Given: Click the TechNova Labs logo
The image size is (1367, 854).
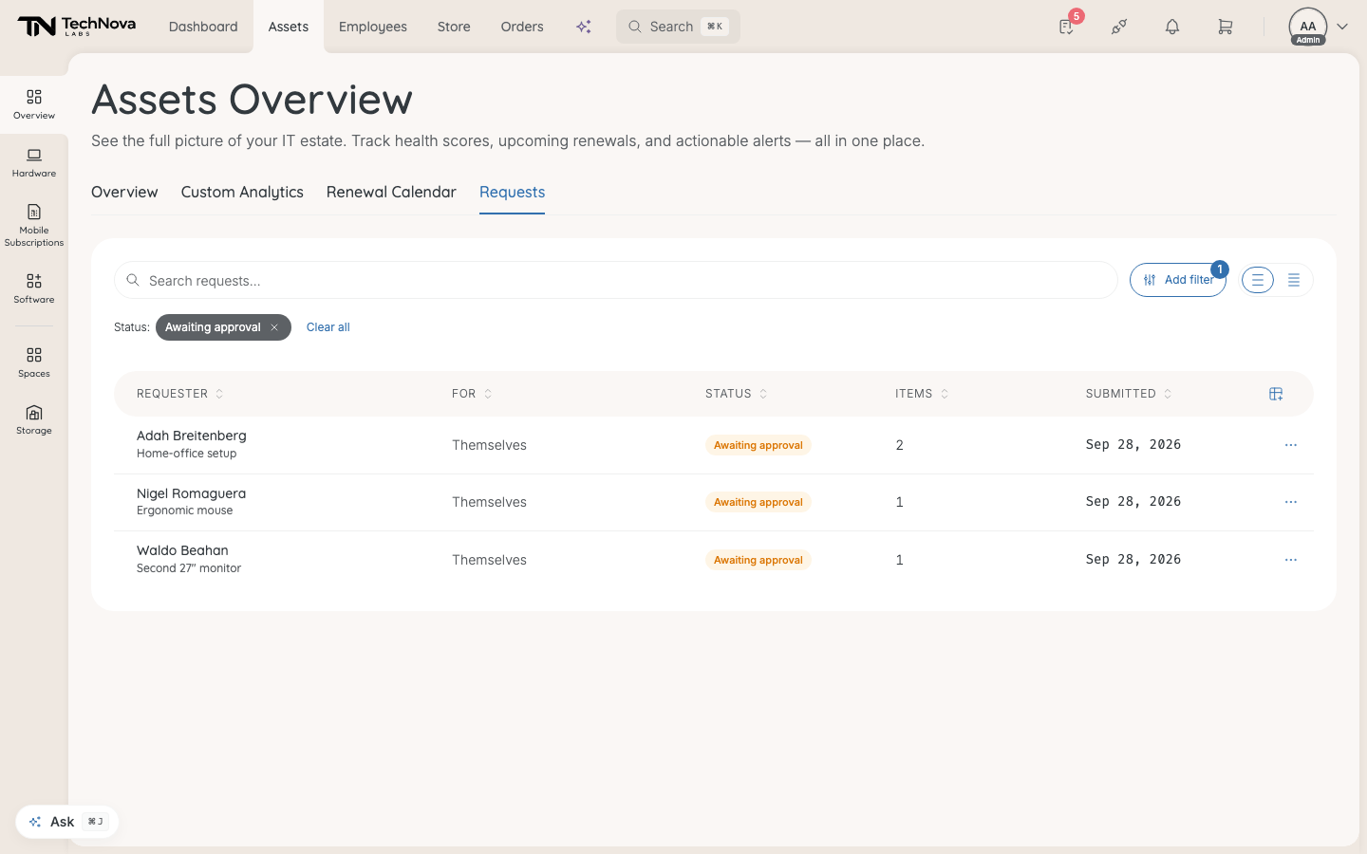Looking at the screenshot, I should [77, 27].
